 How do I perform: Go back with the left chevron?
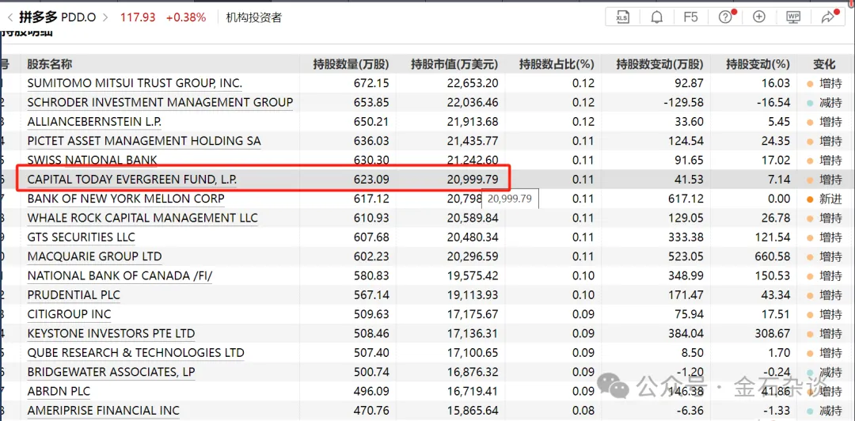point(9,17)
